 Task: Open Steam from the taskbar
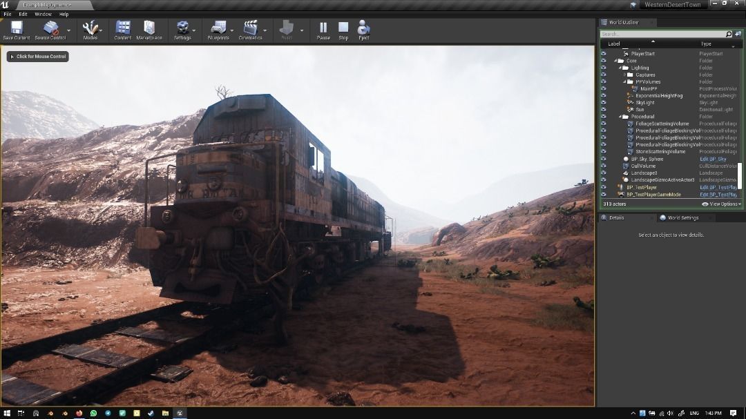point(151,413)
